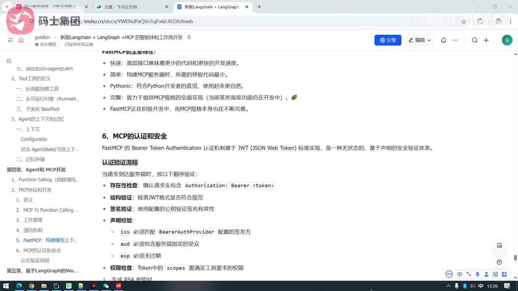This screenshot has width=518, height=291.
Task: Open WeChat from taskbar
Action: (106, 286)
